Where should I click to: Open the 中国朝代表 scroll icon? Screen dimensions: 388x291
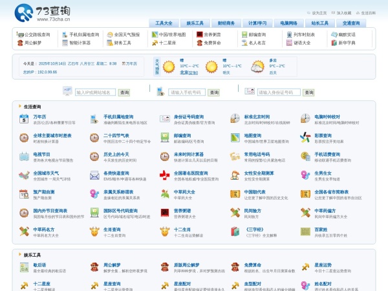pyautogui.click(x=235, y=194)
